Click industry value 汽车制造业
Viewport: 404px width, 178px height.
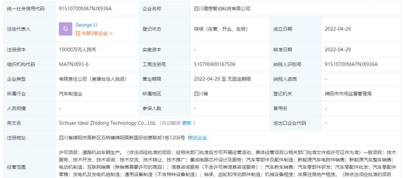70,94
